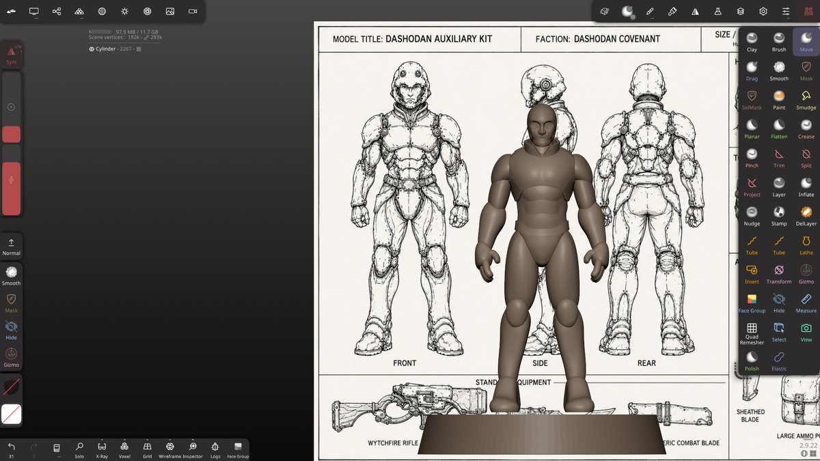820x461 pixels.
Task: Open the topology pyramid menu
Action: tap(79, 12)
